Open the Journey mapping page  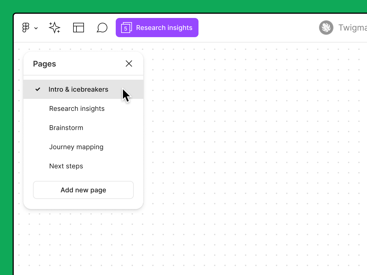pos(76,147)
